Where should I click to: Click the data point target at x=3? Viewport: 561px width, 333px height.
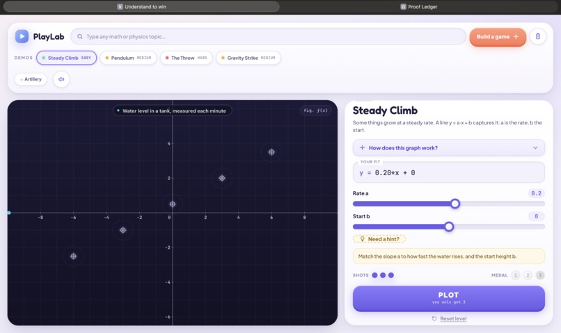(x=222, y=178)
